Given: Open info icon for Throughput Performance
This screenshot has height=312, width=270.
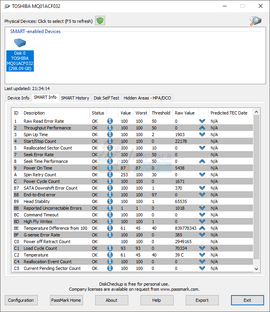Looking at the screenshot, I should pos(110,128).
